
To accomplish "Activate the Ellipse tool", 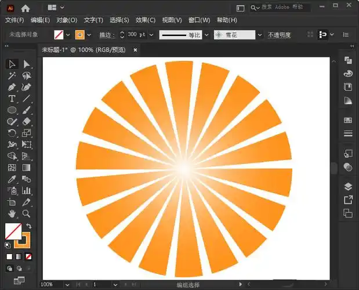I will click(x=12, y=110).
